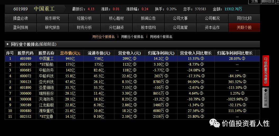Sort by 总市值(元) column header
This screenshot has width=279, height=136.
click(x=70, y=53)
